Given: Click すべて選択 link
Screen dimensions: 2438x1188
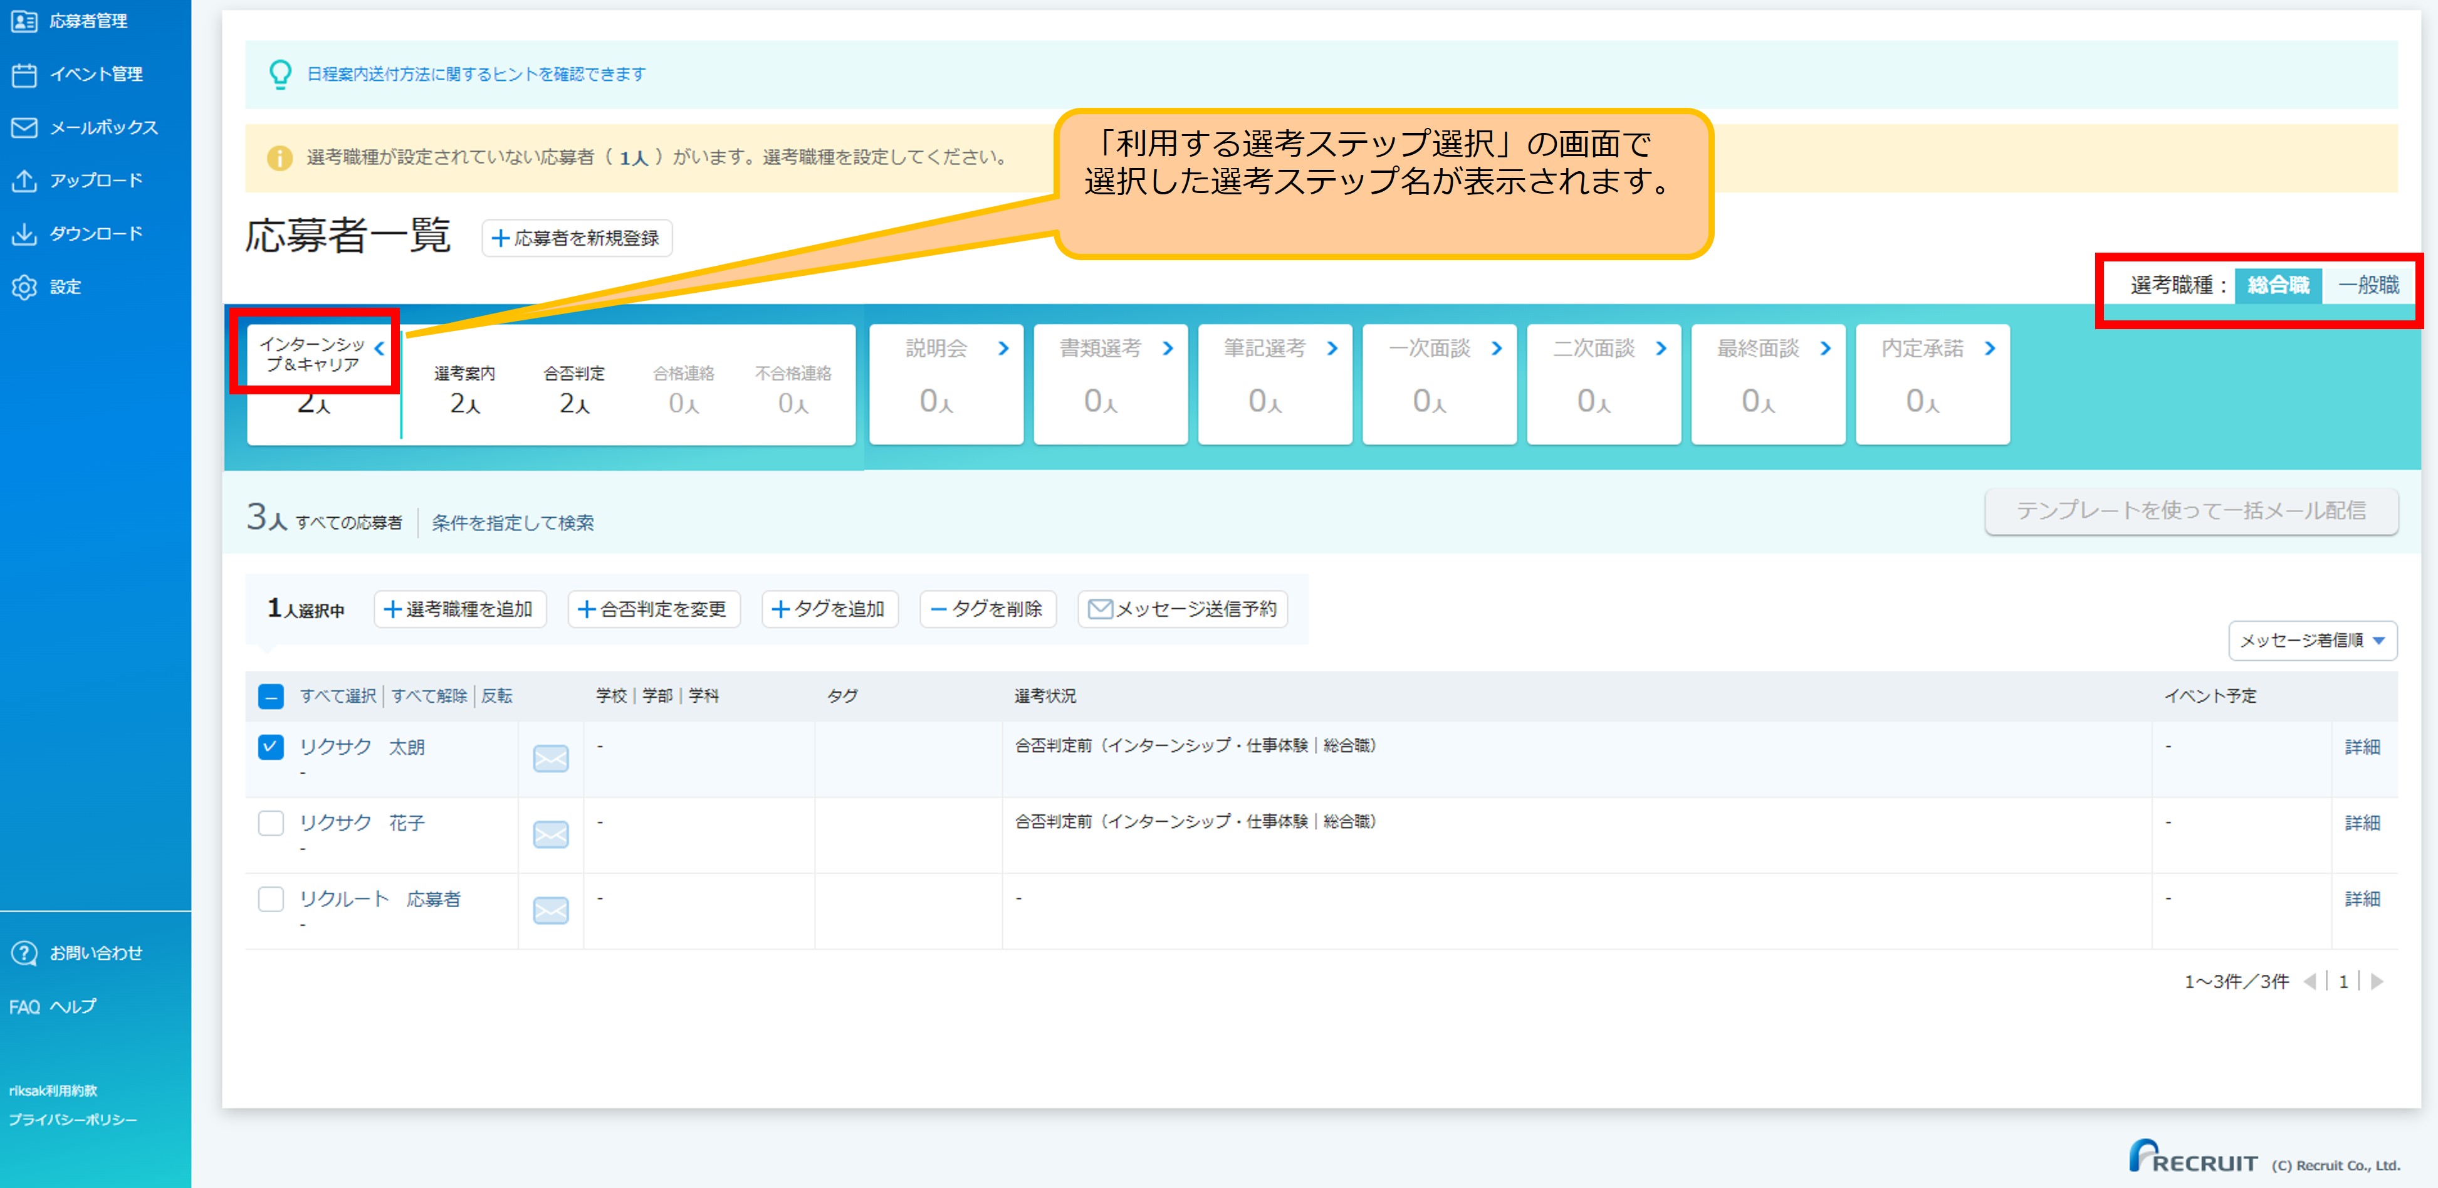Looking at the screenshot, I should (x=338, y=696).
